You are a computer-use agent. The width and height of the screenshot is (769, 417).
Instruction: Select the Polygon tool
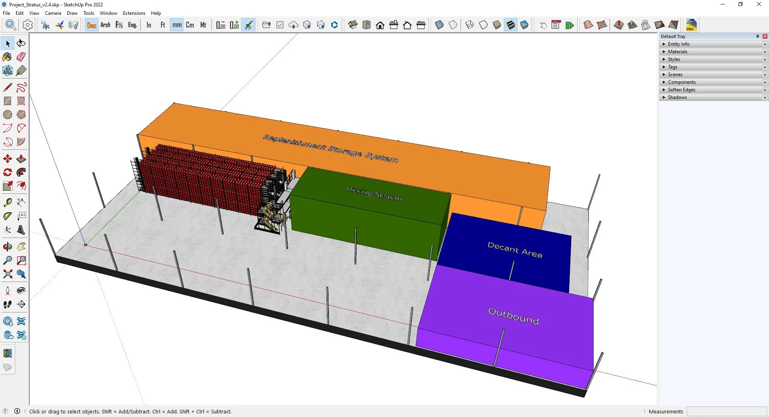(21, 115)
